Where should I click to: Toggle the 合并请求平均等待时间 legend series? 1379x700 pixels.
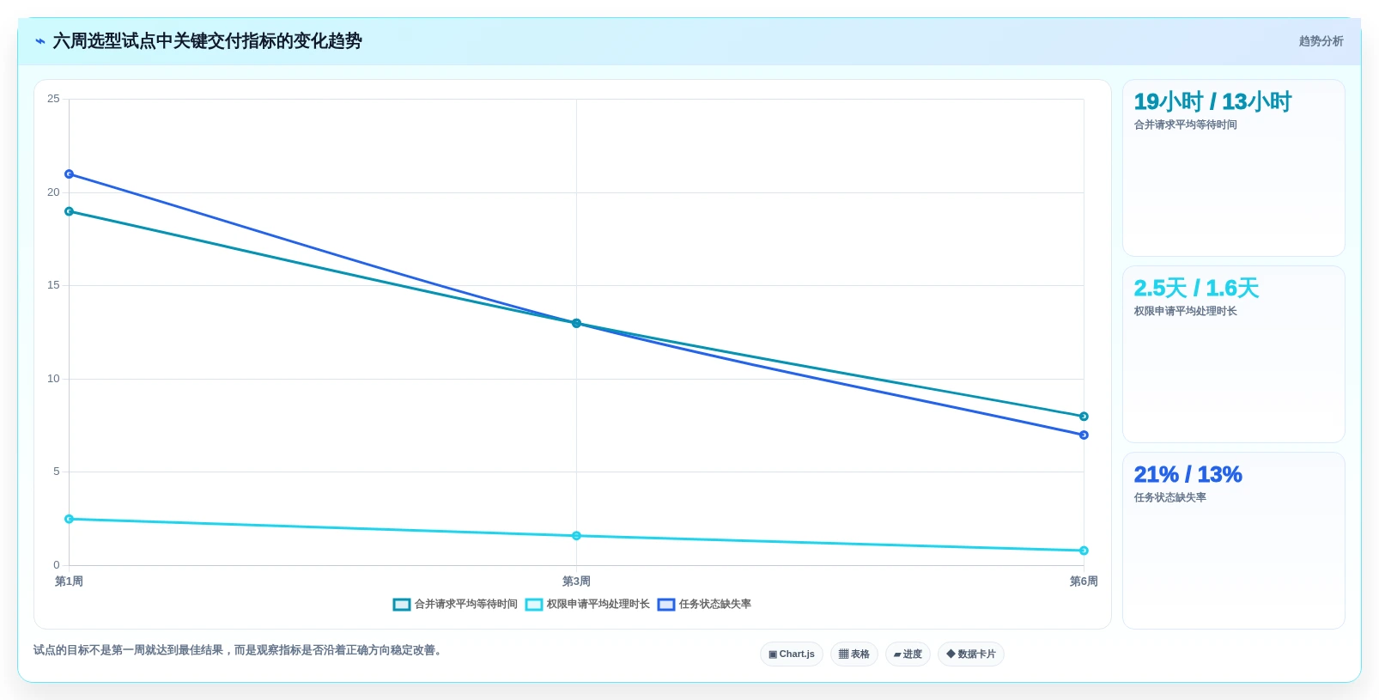[x=455, y=605]
